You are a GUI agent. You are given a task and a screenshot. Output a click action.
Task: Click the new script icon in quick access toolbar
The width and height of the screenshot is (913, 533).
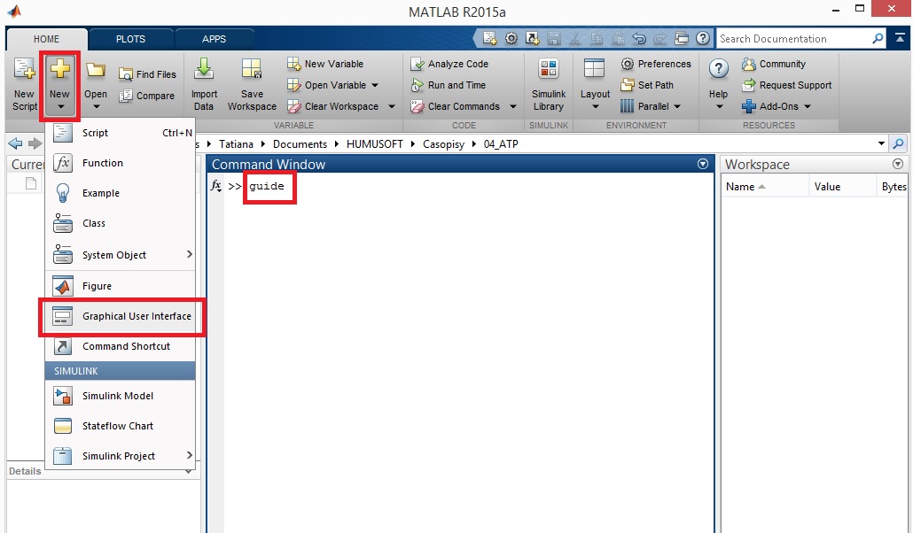pyautogui.click(x=489, y=39)
